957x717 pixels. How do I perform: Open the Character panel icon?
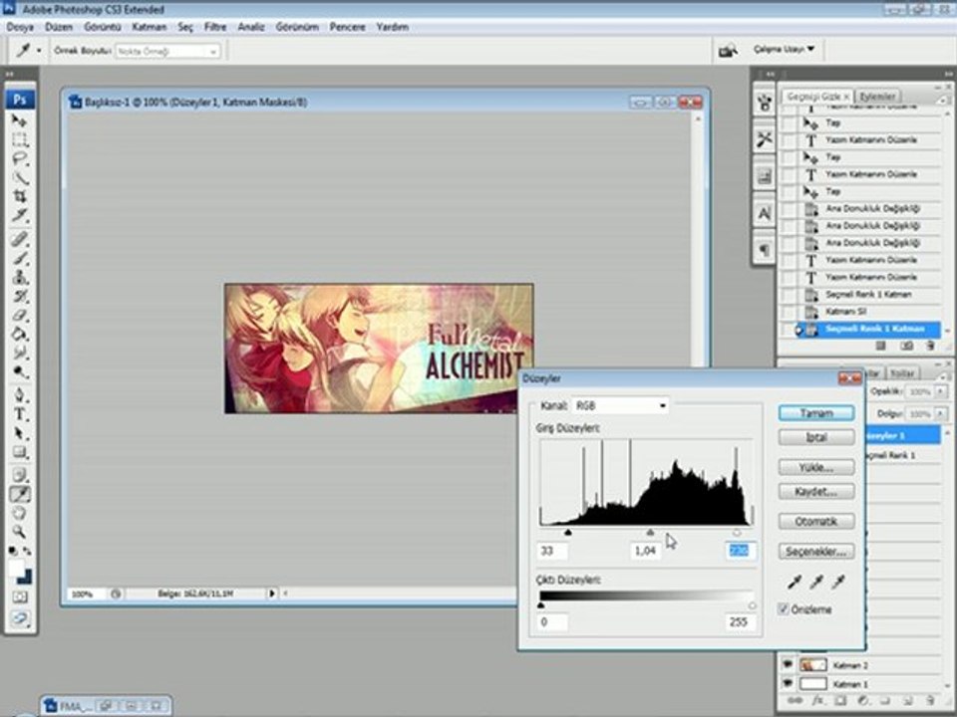point(765,213)
